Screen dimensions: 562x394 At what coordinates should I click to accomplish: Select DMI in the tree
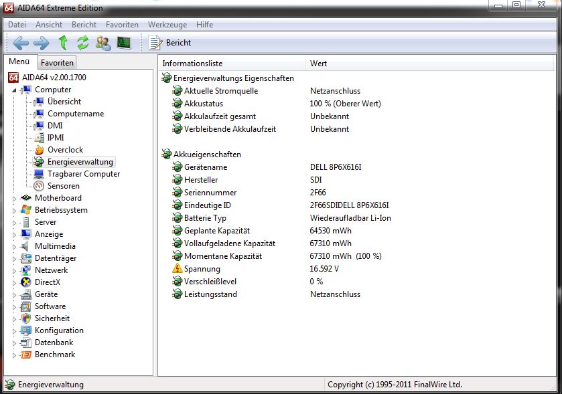(x=55, y=126)
